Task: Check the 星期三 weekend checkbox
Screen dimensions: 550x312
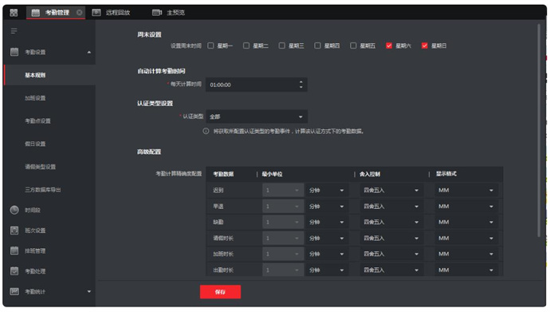Action: click(281, 45)
